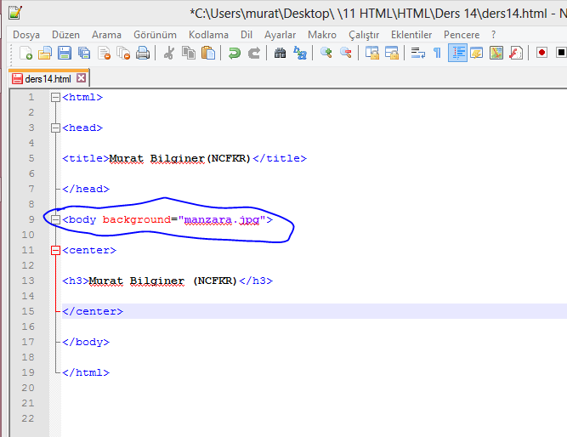Click the user-defined language icon
The width and height of the screenshot is (567, 437).
[477, 53]
